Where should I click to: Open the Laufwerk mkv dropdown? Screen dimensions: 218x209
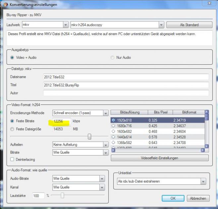(65, 25)
